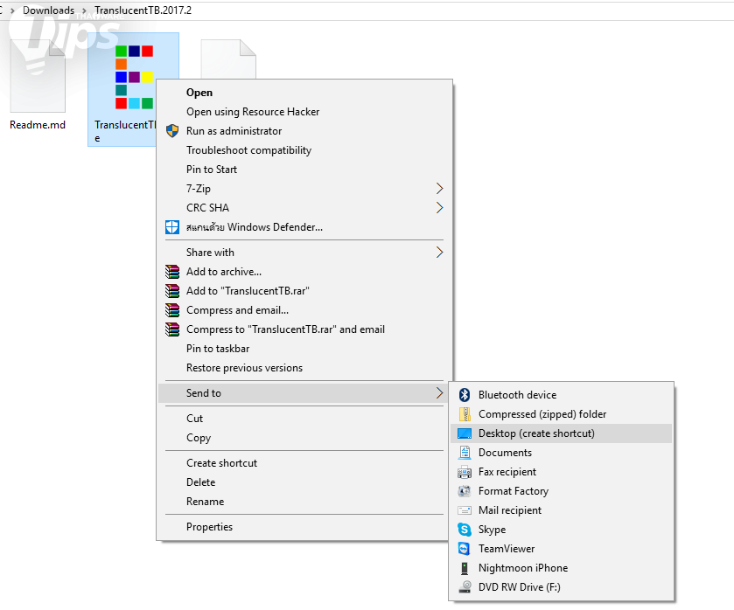Click the TeamViewer icon
734x610 pixels.
click(465, 548)
